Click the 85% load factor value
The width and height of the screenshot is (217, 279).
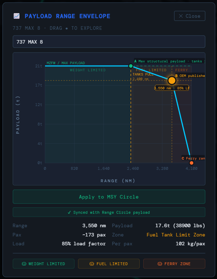point(84,244)
